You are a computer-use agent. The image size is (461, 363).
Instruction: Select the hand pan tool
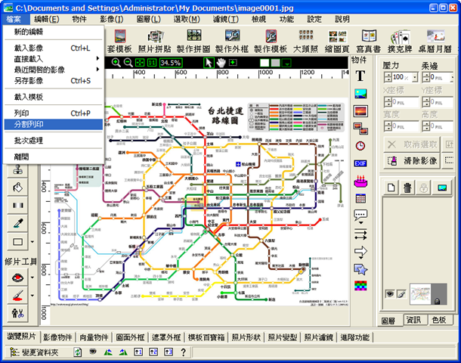coord(221,63)
